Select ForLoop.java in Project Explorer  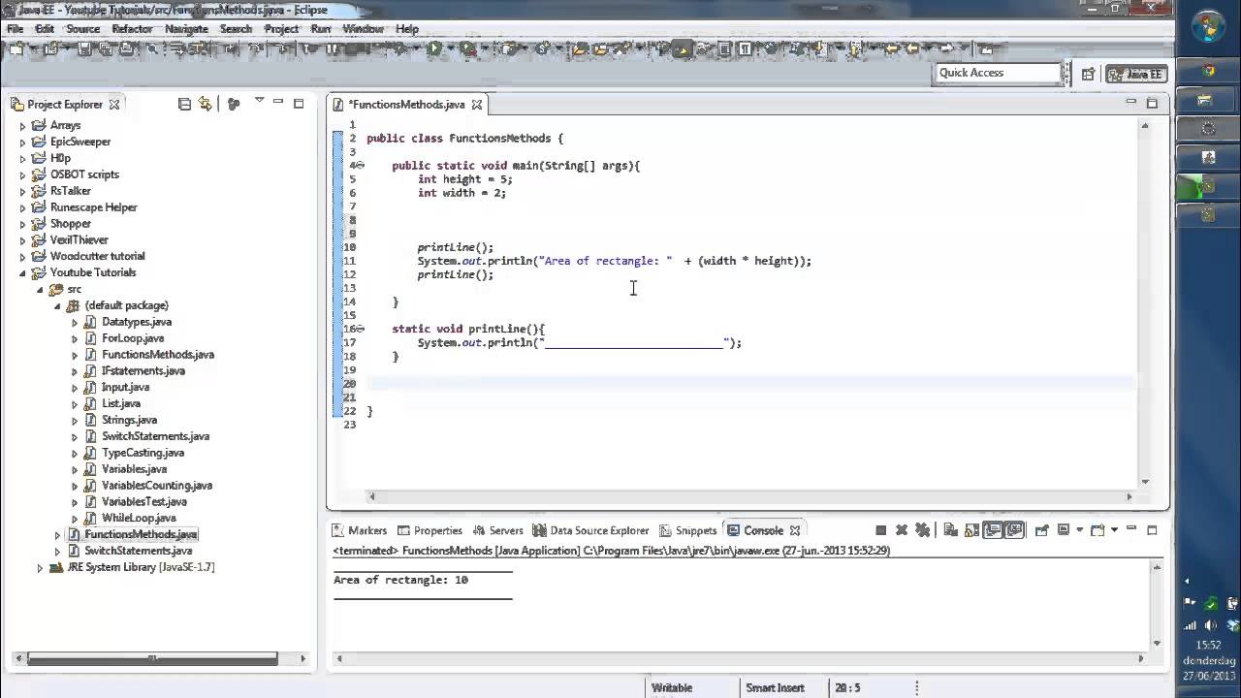point(132,338)
